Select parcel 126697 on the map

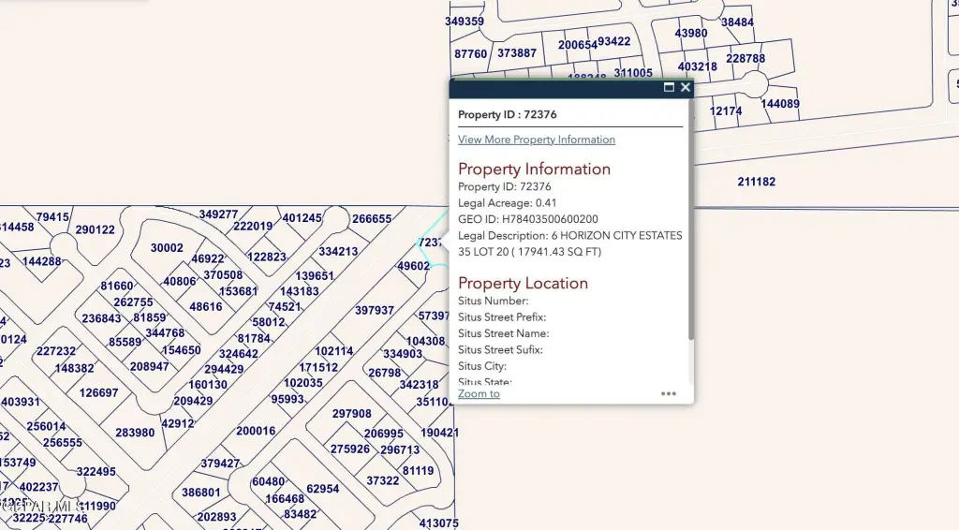pos(98,393)
